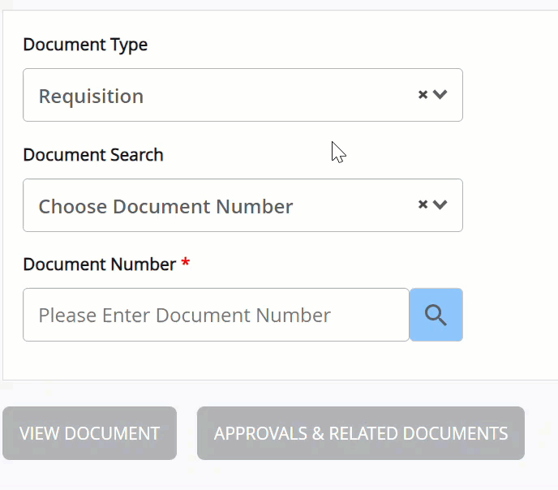Clear the Document Search selection with the ×
This screenshot has width=558, height=490.
click(x=423, y=205)
